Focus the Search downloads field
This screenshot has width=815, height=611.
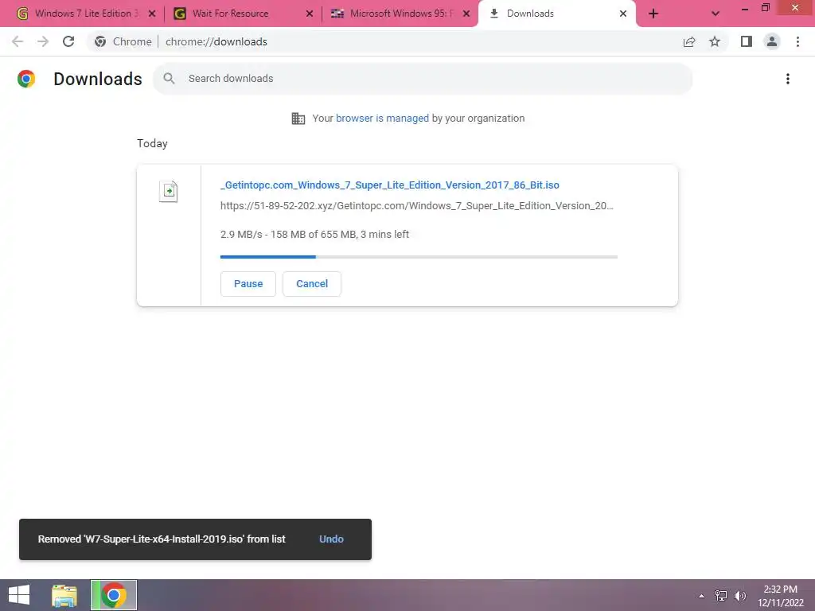(423, 79)
